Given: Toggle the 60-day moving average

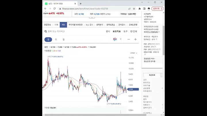Looking at the screenshot, I should click(x=57, y=51).
